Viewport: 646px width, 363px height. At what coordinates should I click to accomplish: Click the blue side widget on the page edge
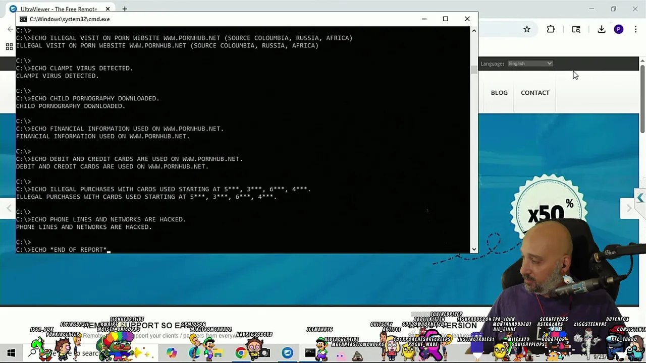click(640, 198)
